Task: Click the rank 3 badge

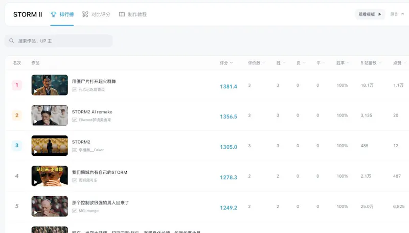Action: point(17,146)
